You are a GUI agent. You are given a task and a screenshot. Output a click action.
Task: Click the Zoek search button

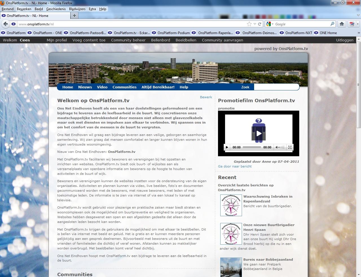point(245,87)
